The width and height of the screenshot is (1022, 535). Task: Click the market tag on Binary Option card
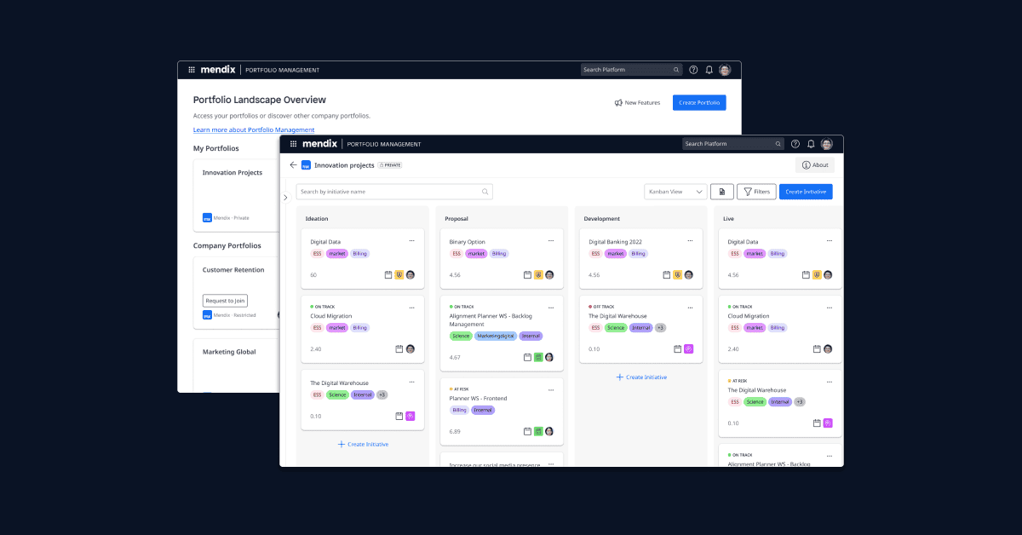pos(476,254)
